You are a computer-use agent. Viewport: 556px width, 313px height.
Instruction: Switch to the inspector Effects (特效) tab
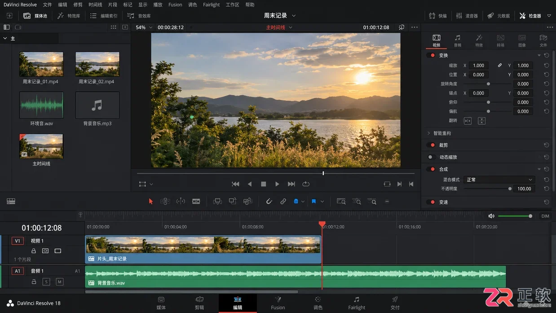479,40
